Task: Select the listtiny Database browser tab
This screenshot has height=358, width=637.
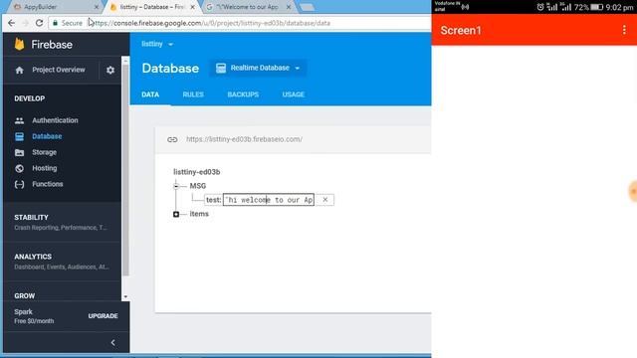Action: [151, 7]
